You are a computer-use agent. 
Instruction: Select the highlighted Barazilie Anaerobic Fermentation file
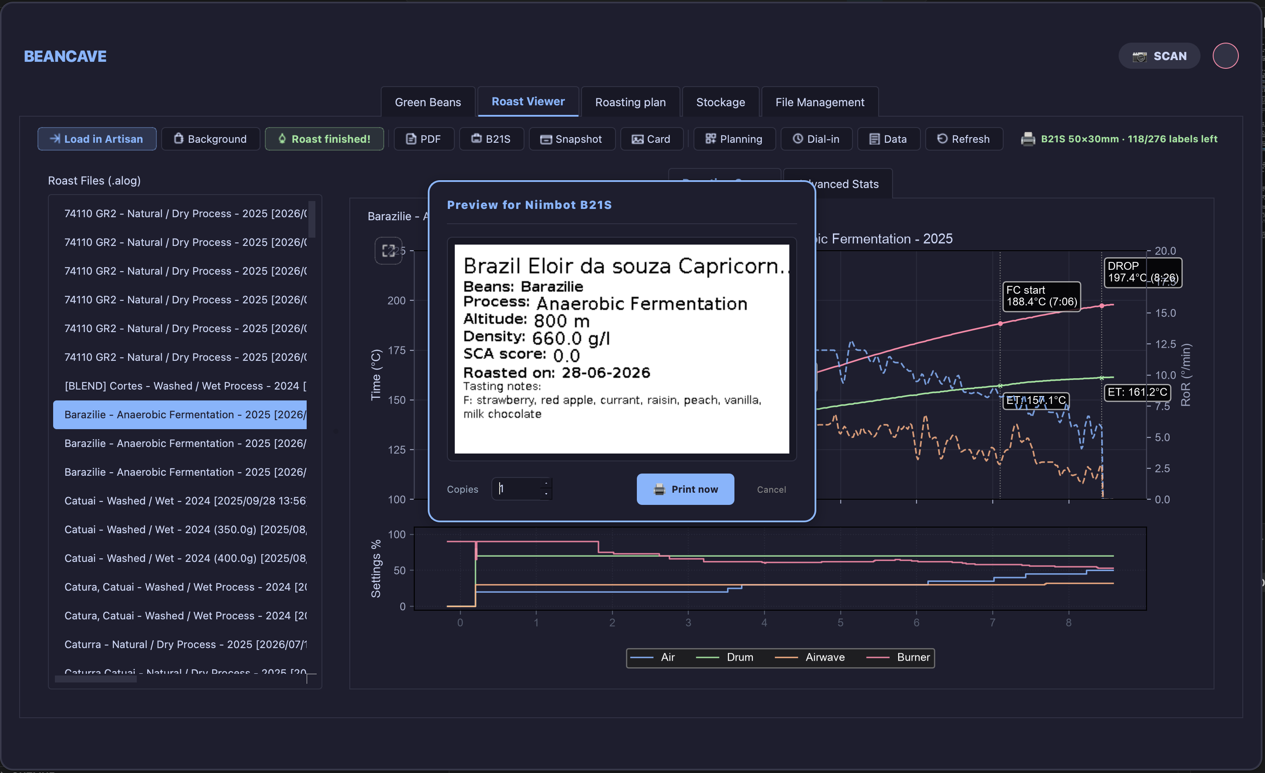(x=179, y=414)
